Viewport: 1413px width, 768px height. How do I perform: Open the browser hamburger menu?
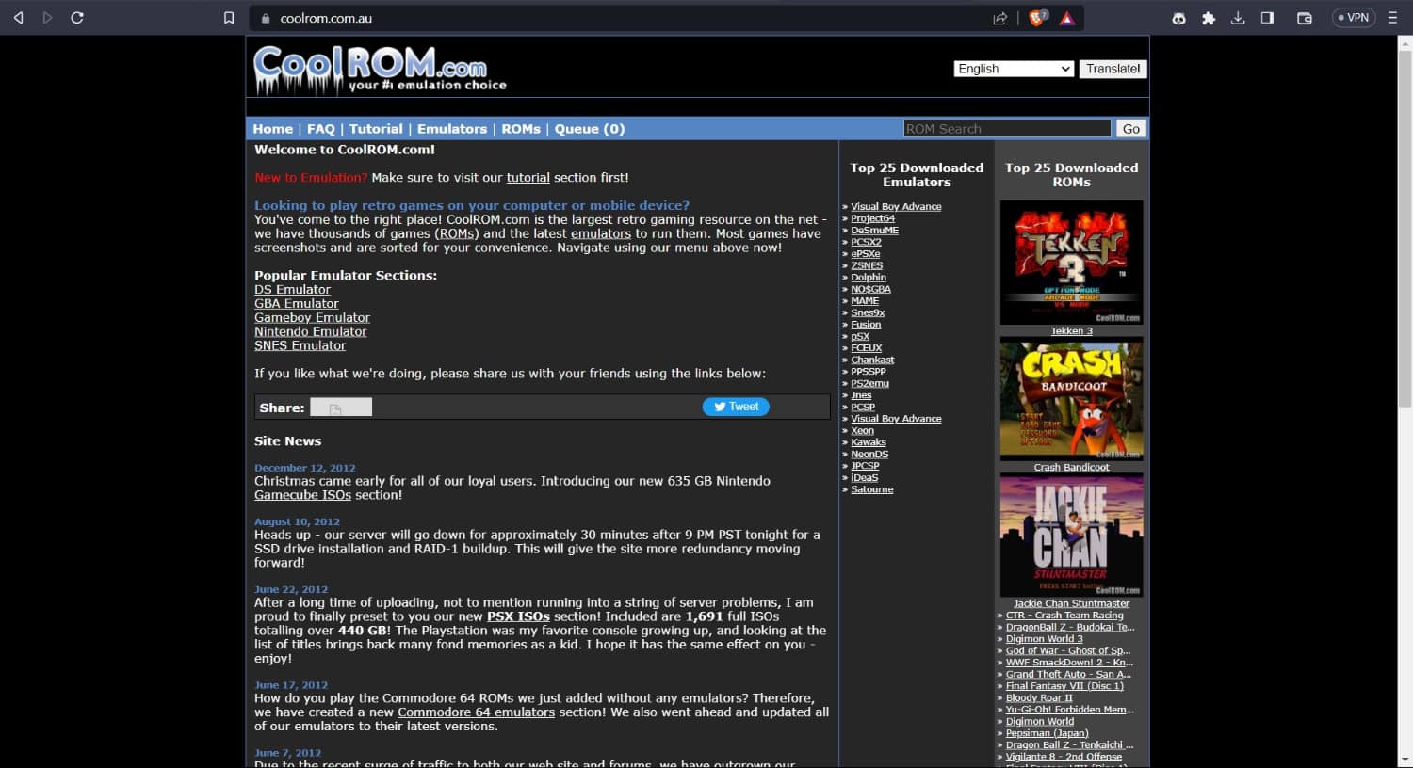1392,18
